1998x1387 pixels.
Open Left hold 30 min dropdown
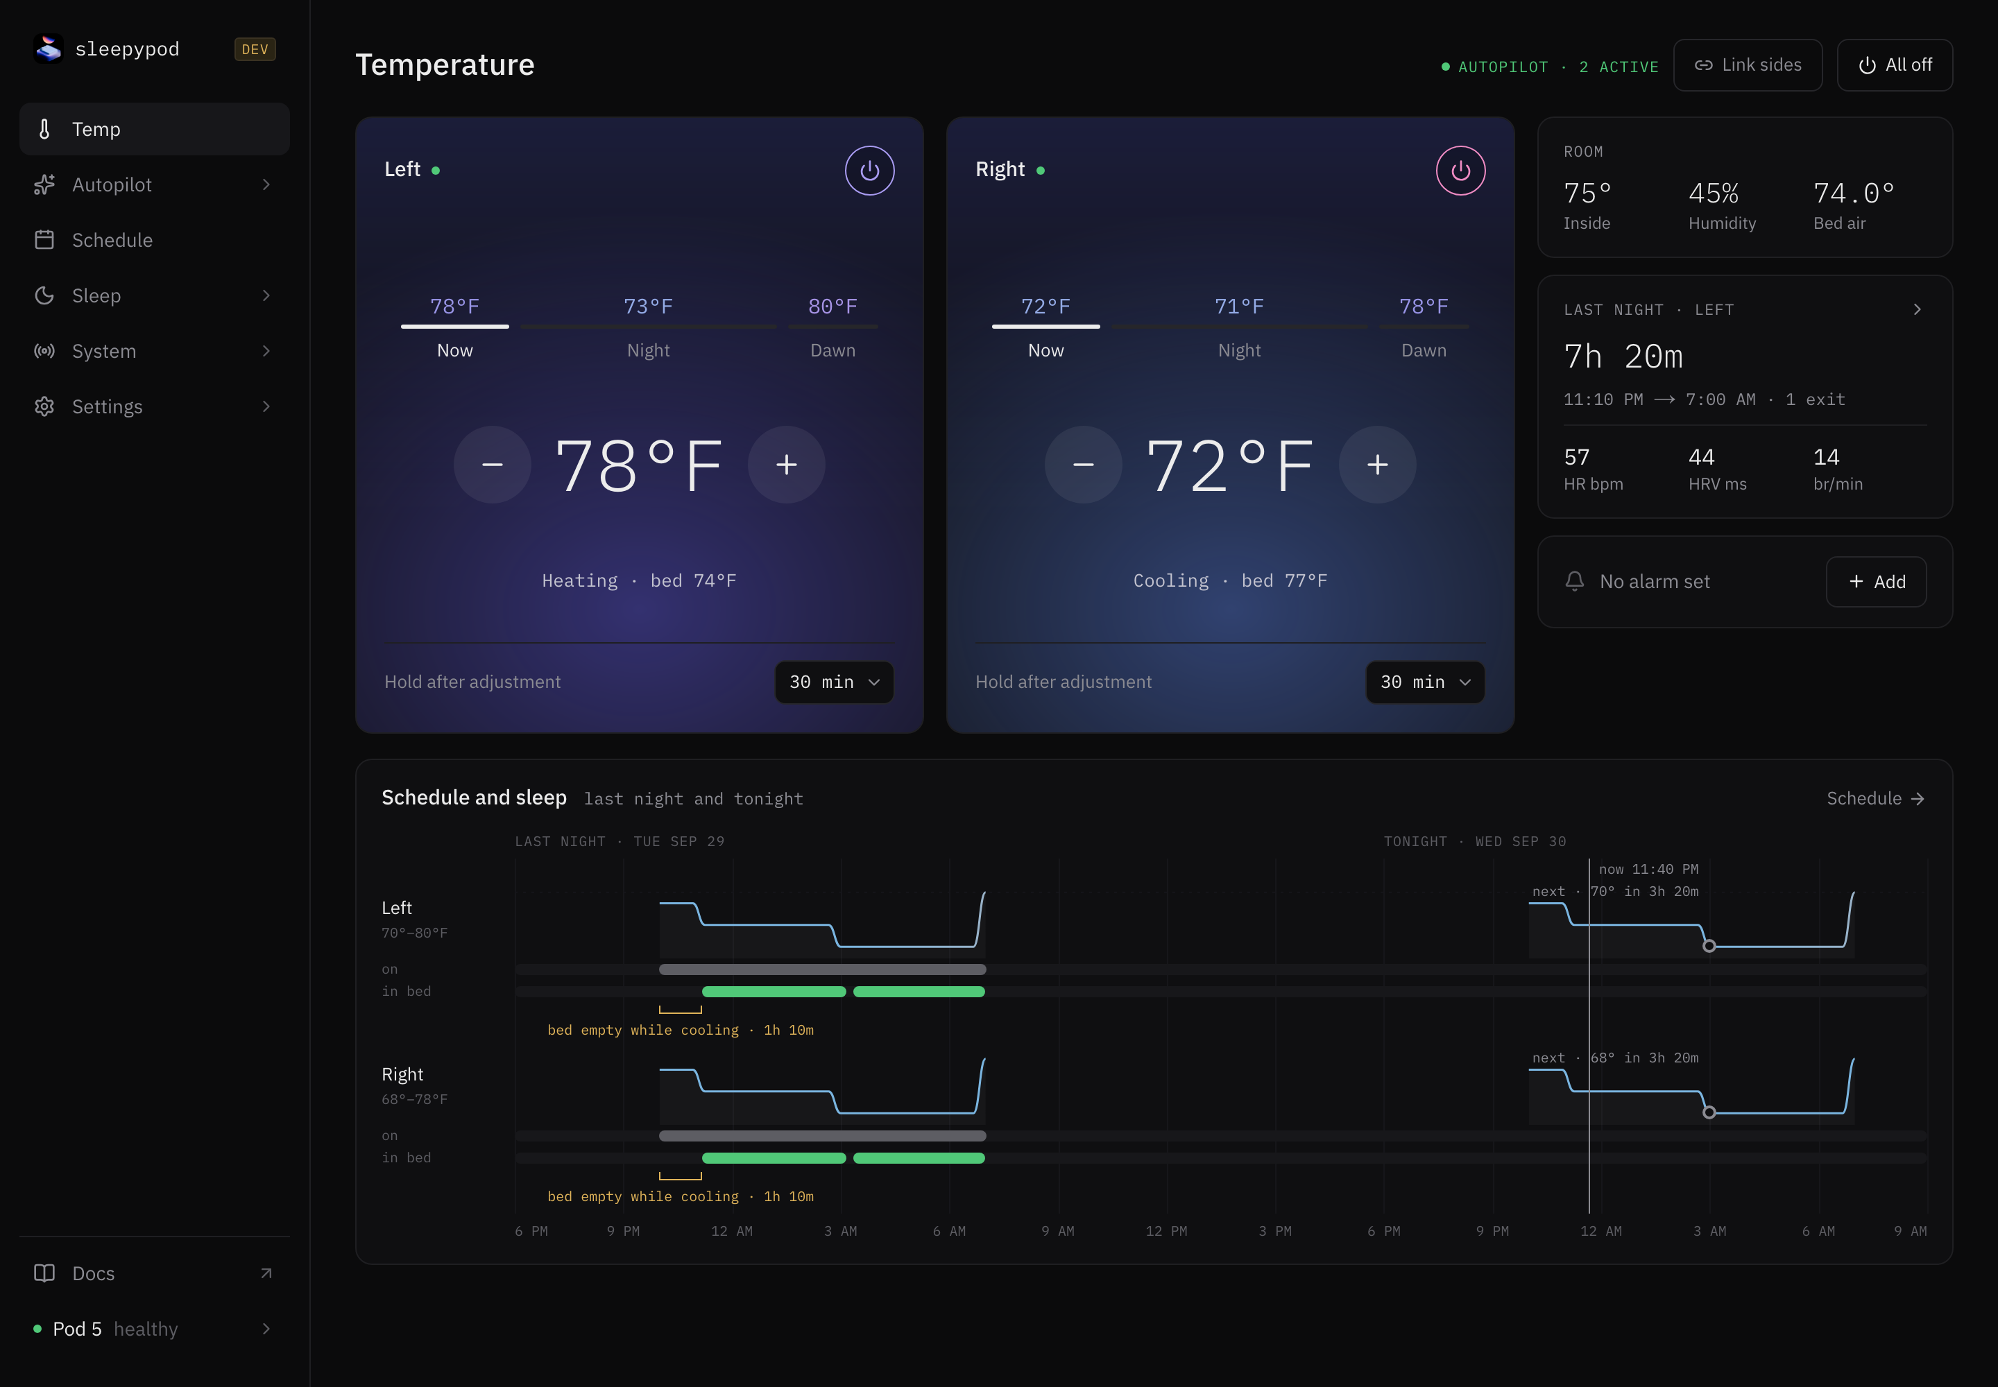coord(834,682)
